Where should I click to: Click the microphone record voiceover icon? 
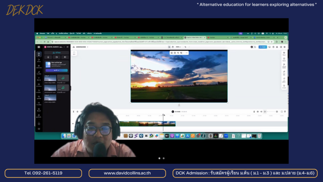point(254,112)
